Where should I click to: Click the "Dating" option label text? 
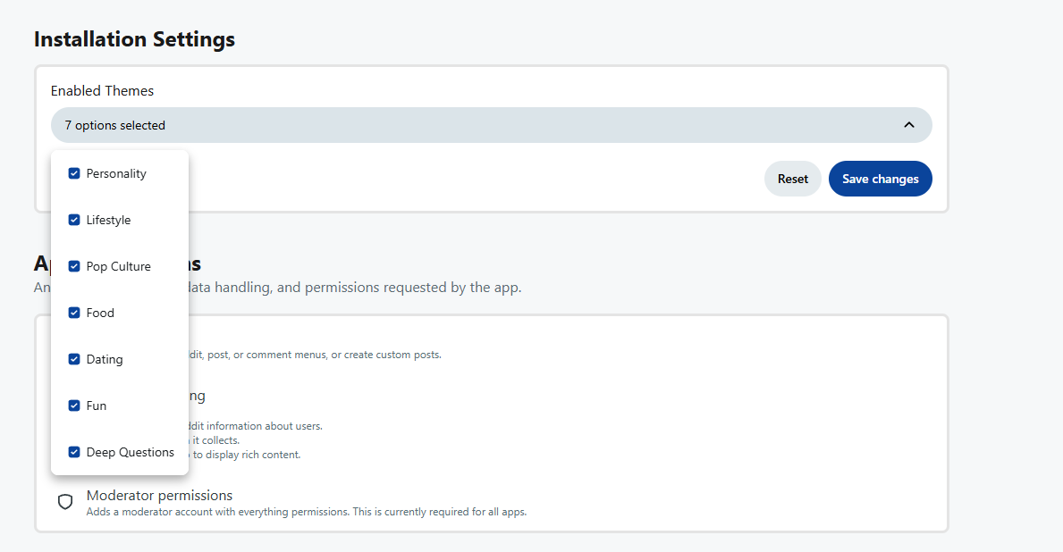(x=105, y=359)
